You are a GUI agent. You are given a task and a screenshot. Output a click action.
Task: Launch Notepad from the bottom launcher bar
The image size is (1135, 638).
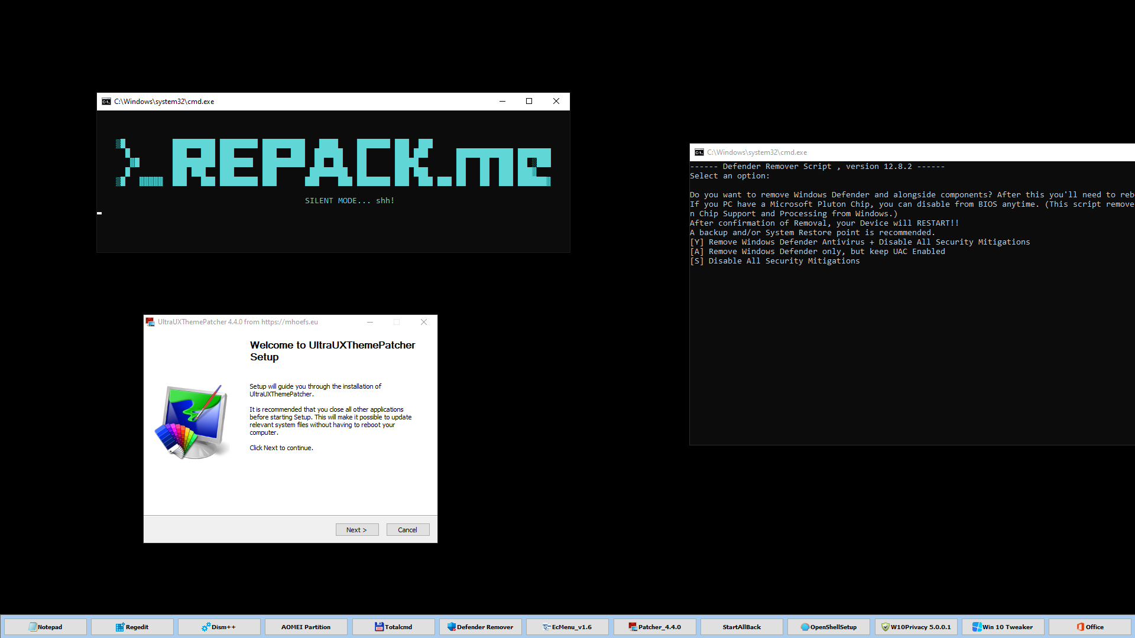(x=46, y=627)
